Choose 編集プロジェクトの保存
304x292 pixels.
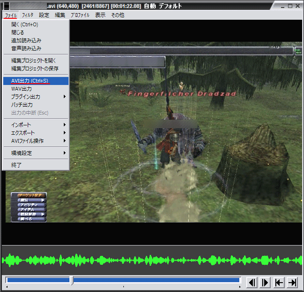(x=36, y=69)
